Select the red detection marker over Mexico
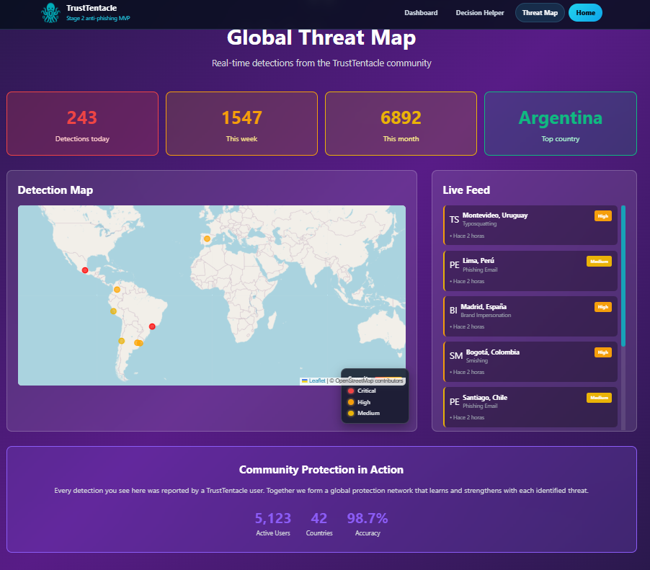The image size is (650, 570). (x=84, y=270)
